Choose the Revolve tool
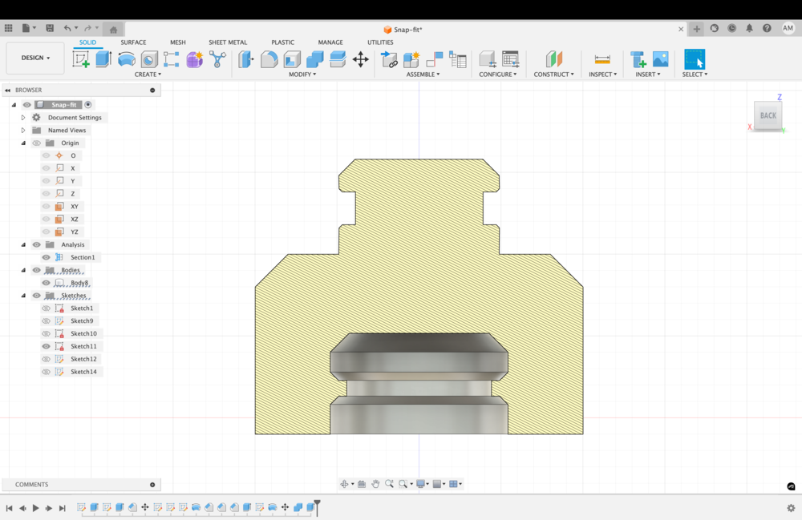 tap(127, 59)
